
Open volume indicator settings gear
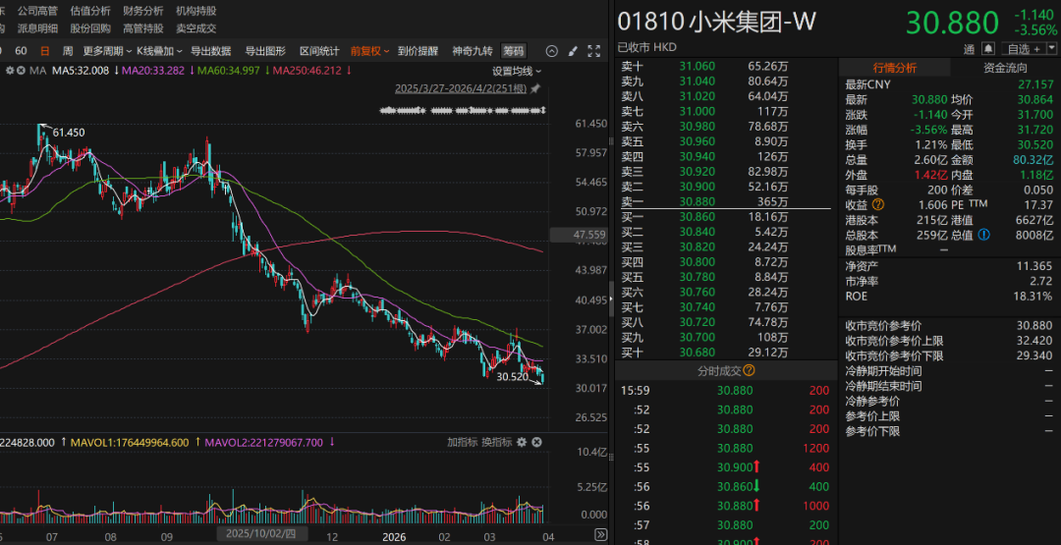click(x=522, y=443)
